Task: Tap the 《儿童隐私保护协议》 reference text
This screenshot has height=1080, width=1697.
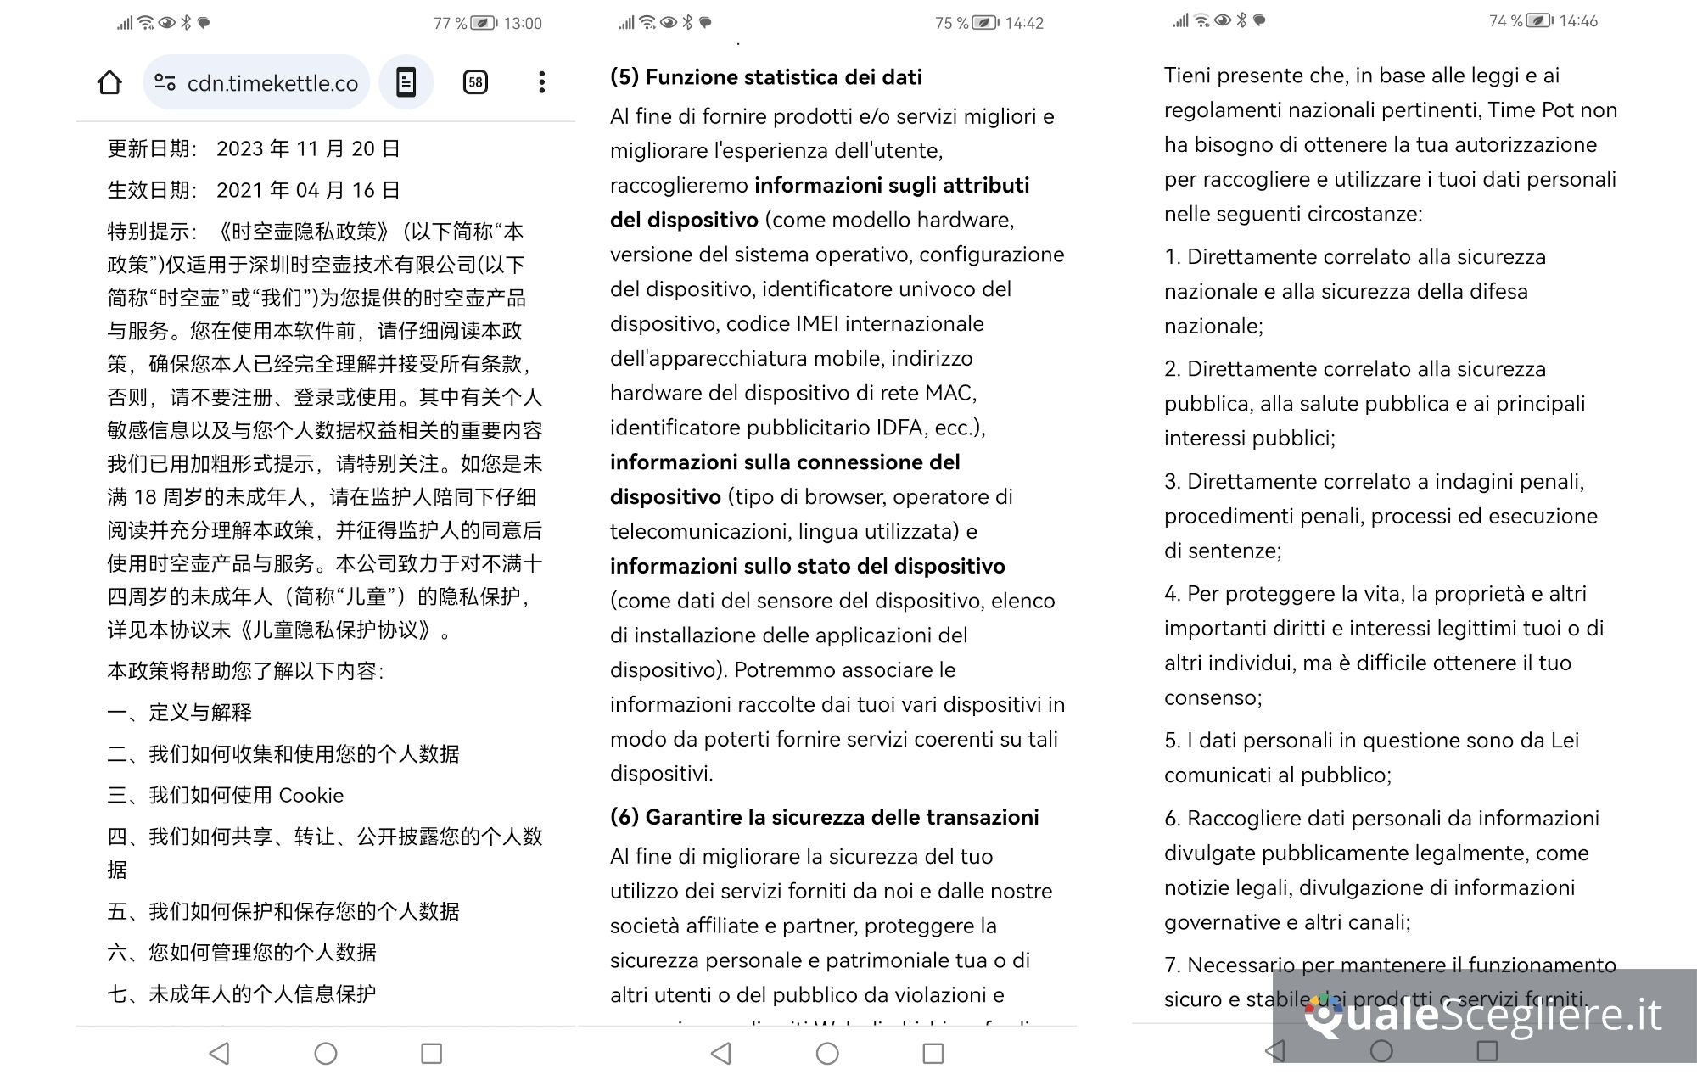Action: [334, 630]
